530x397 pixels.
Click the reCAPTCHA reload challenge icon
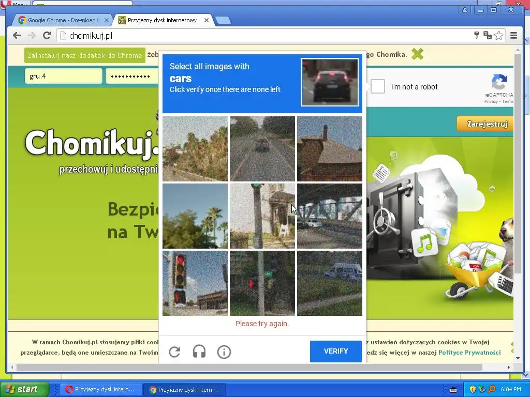(x=174, y=352)
